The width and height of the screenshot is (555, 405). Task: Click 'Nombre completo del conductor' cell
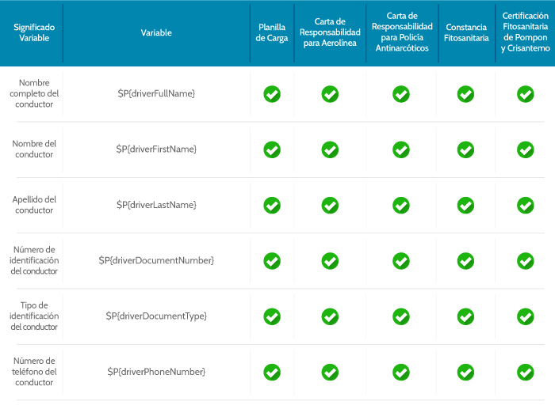(34, 93)
